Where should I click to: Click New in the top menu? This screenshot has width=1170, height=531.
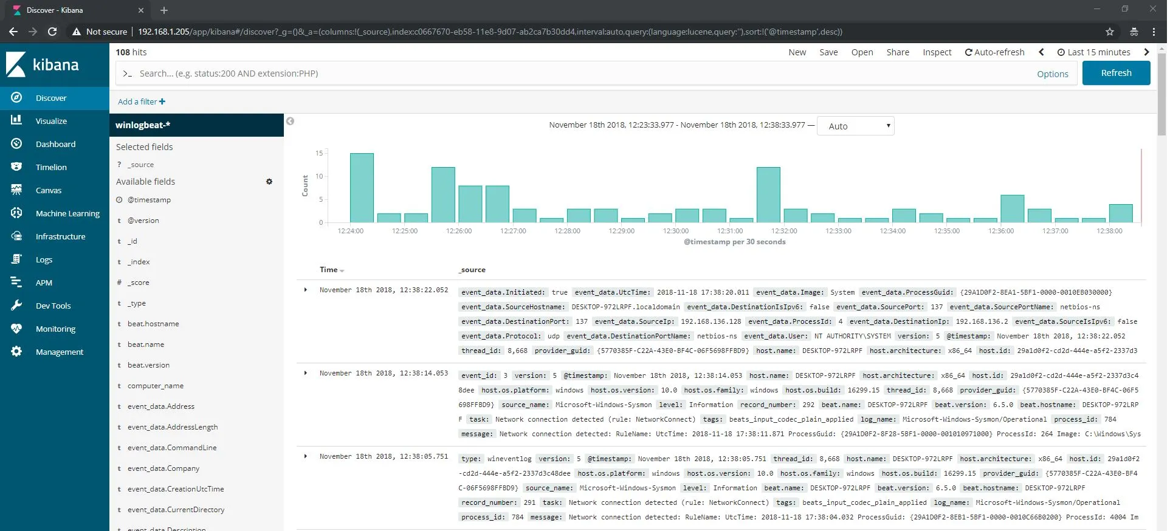tap(797, 52)
